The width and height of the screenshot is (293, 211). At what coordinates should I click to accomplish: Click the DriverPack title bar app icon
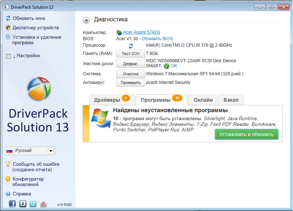coord(6,7)
